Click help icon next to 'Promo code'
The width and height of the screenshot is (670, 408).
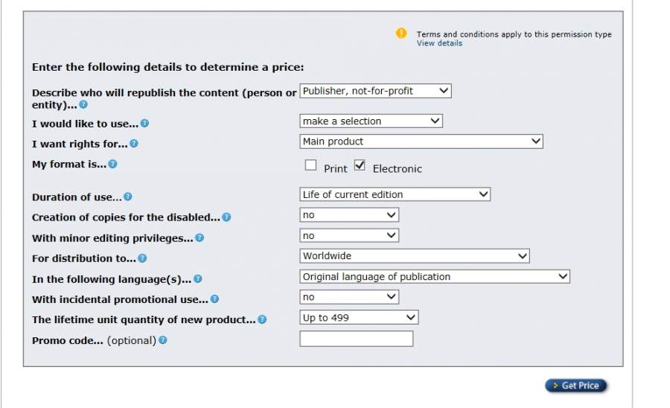[163, 340]
